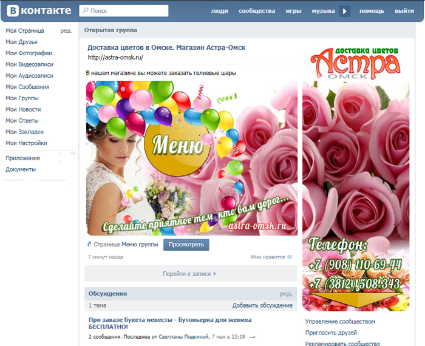Click Перейти к записи

click(189, 274)
